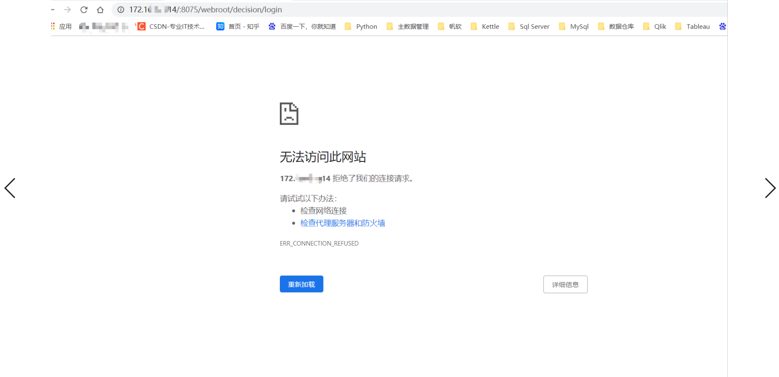The image size is (779, 377).
Task: Click the browser reload icon
Action: pos(84,9)
